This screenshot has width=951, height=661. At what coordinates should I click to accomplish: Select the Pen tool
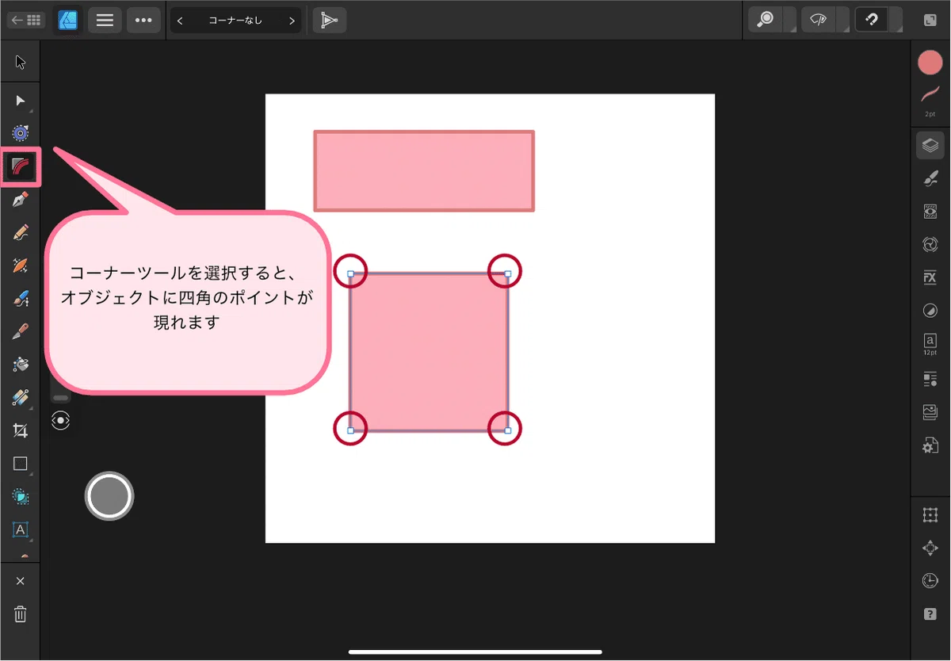(x=21, y=199)
